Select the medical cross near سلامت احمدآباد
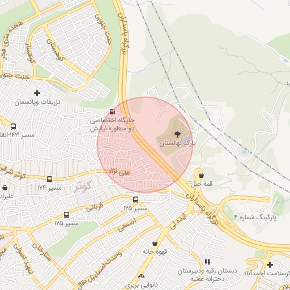Viewport: 290px width, 290px height. pos(270,265)
